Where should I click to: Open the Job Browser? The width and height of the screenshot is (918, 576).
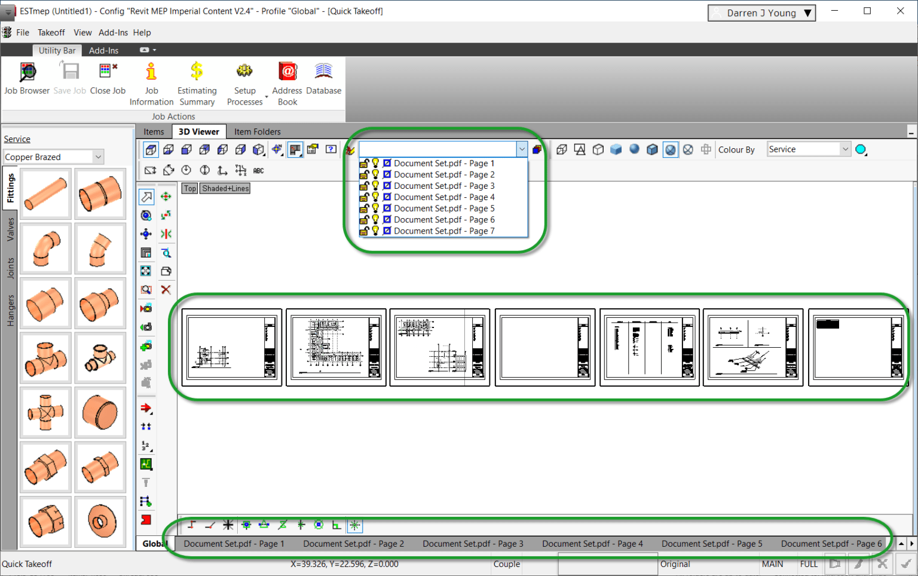[x=27, y=78]
